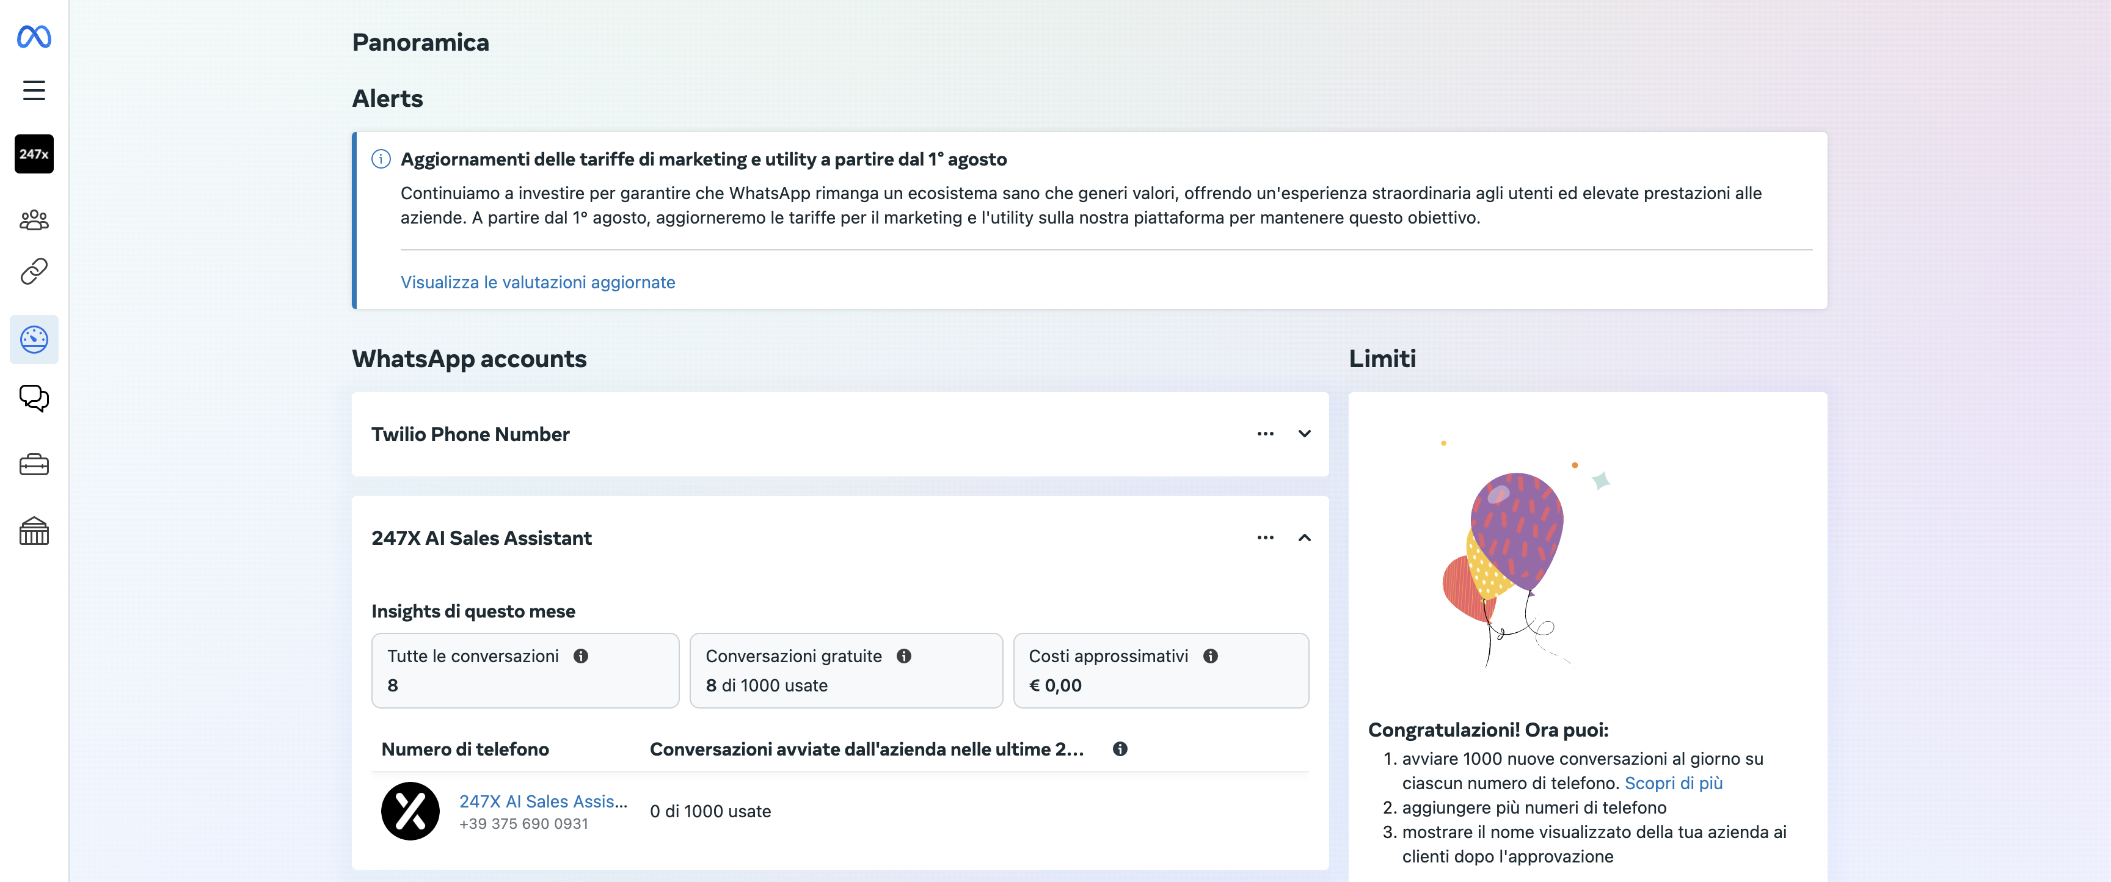This screenshot has width=2111, height=882.
Task: Open three-dot menu for 247X AI Sales Assistant
Action: [x=1265, y=538]
